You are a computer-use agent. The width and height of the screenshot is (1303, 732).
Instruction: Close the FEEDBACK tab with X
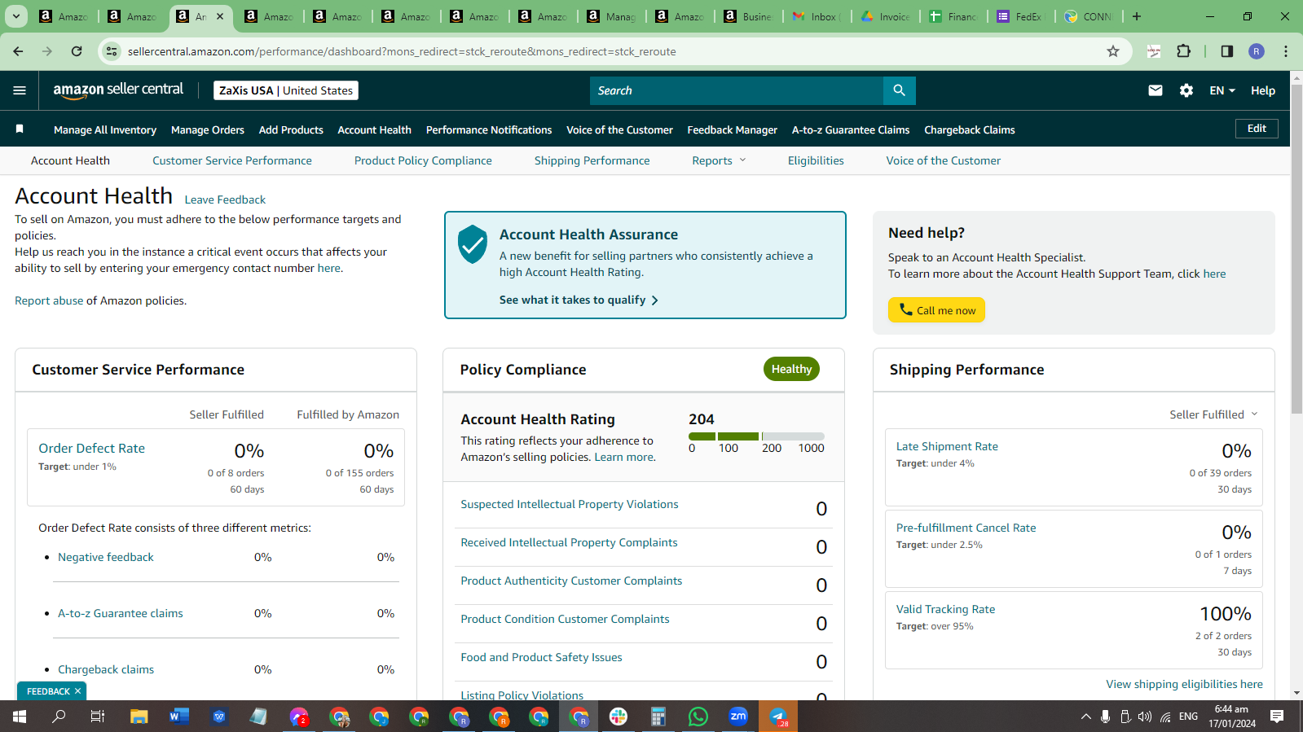(x=77, y=691)
